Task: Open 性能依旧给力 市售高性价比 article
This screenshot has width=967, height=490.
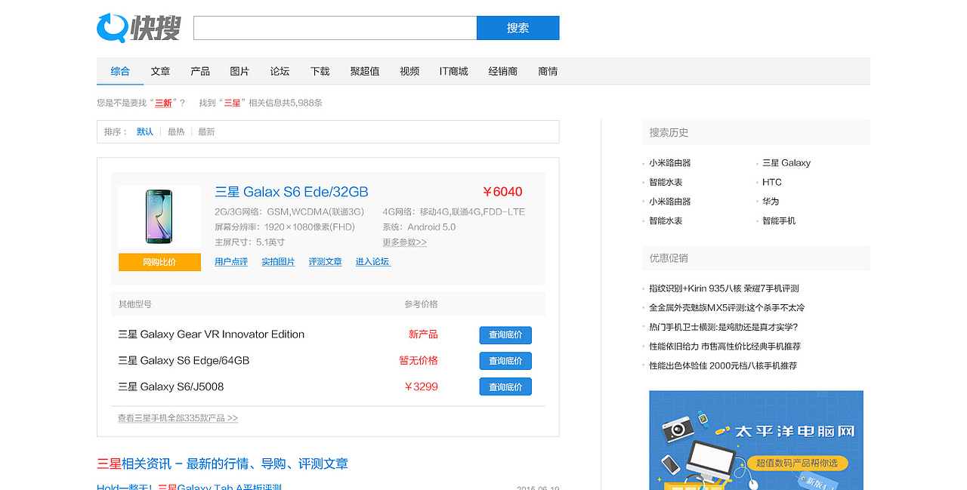Action: point(724,347)
